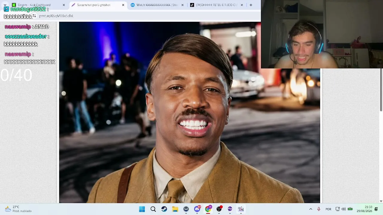Click chat username nandogoti022

pyautogui.click(x=28, y=9)
